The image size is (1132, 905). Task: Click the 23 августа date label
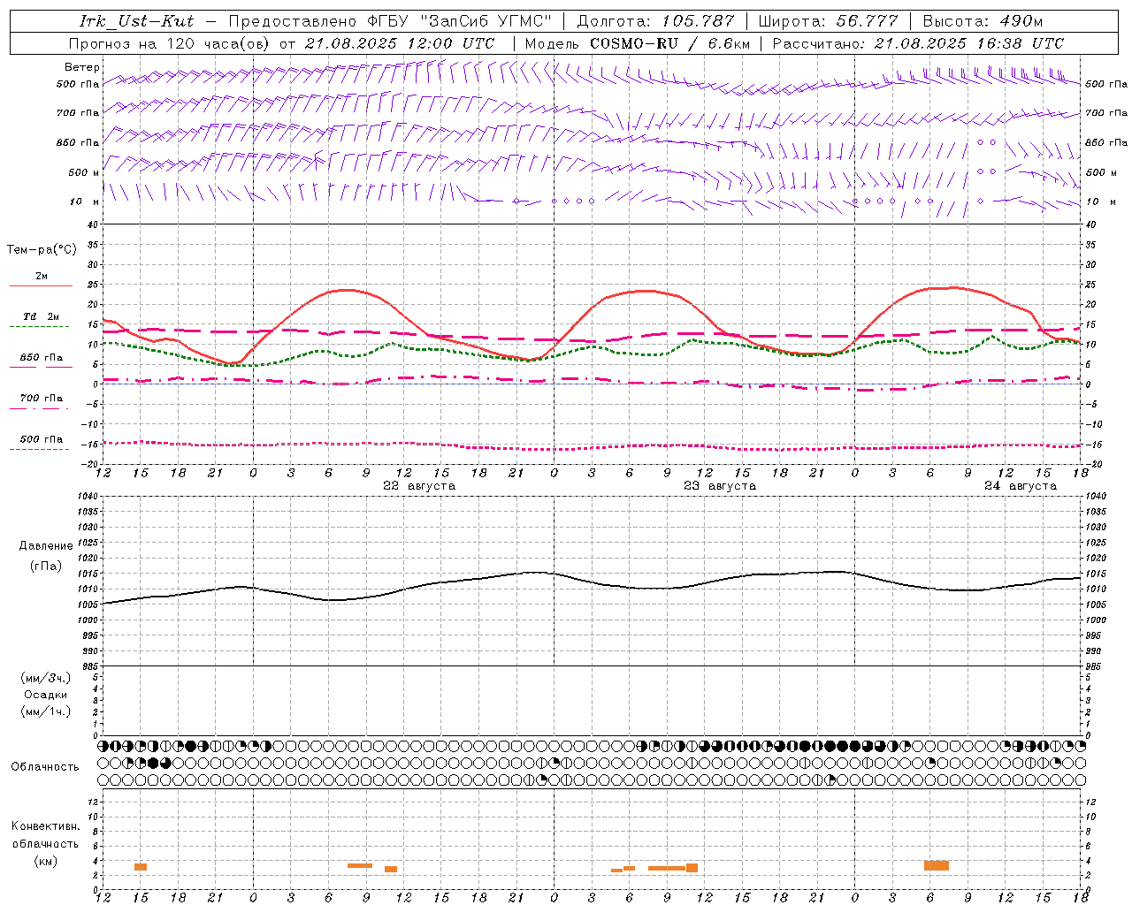click(720, 486)
